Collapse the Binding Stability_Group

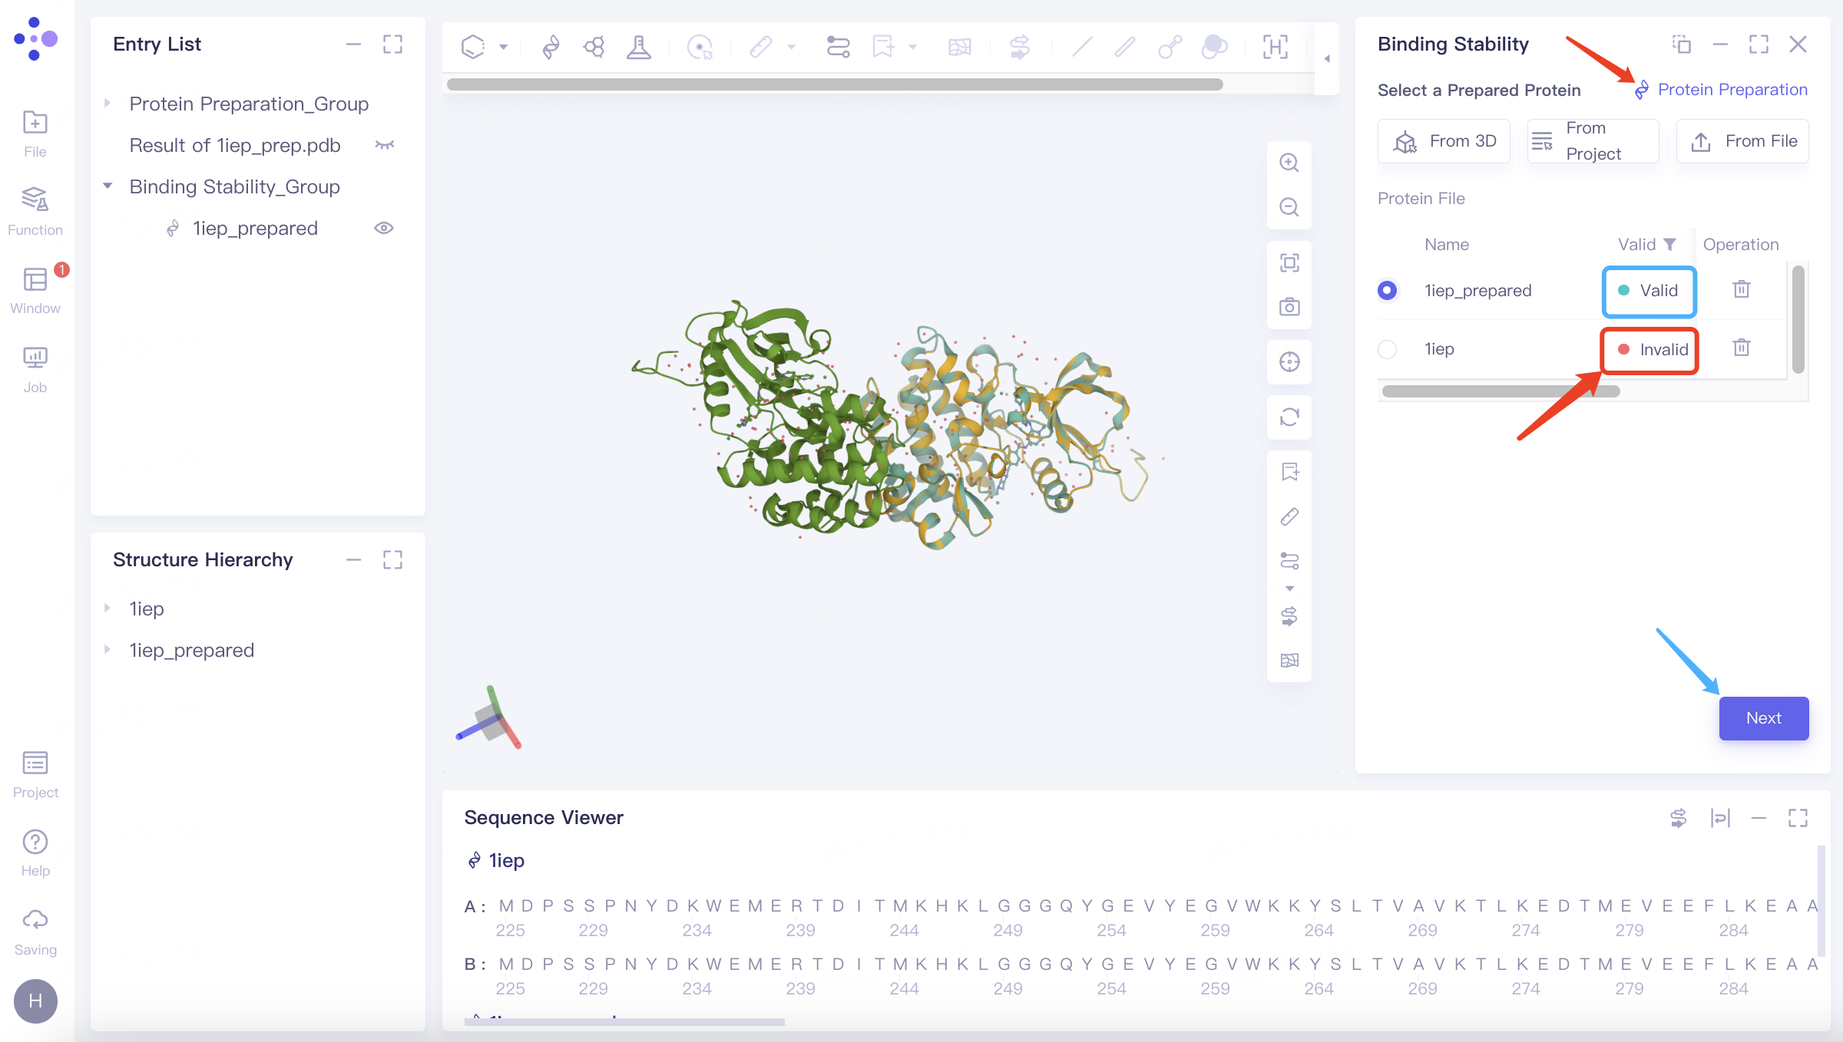click(107, 186)
